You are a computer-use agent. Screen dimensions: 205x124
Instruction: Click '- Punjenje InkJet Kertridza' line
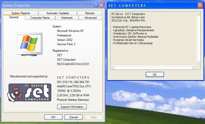127,40
